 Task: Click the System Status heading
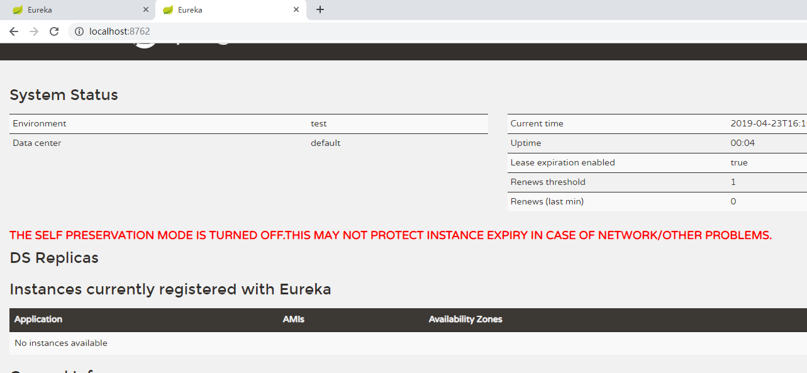pyautogui.click(x=64, y=95)
